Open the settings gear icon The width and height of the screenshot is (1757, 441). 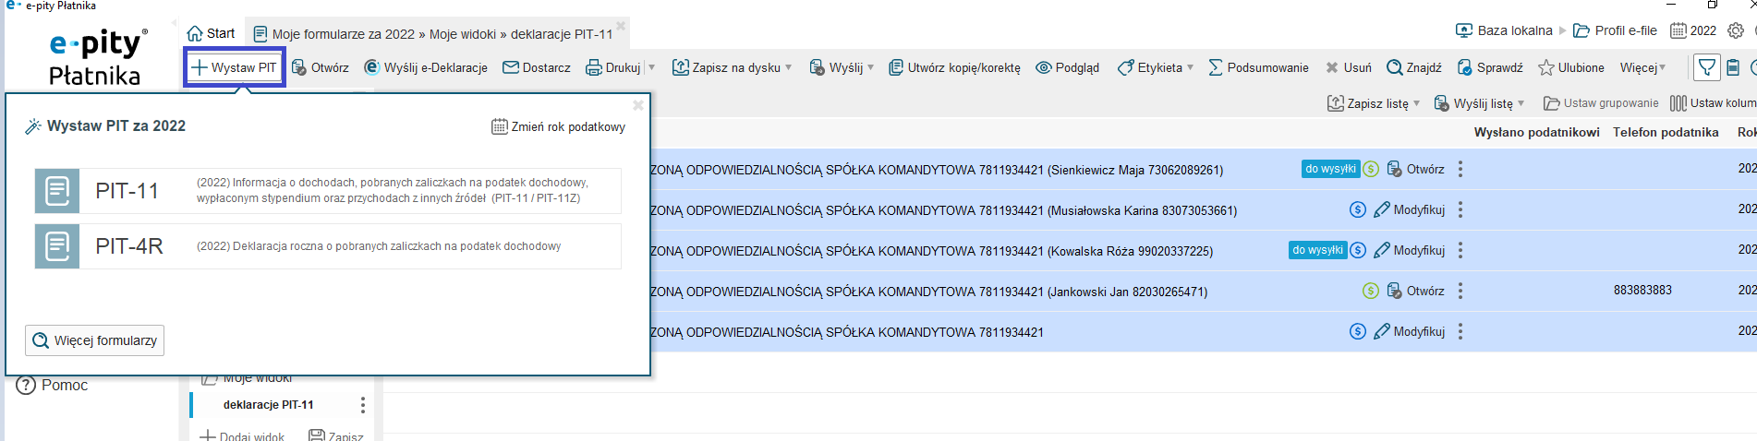(x=1736, y=30)
